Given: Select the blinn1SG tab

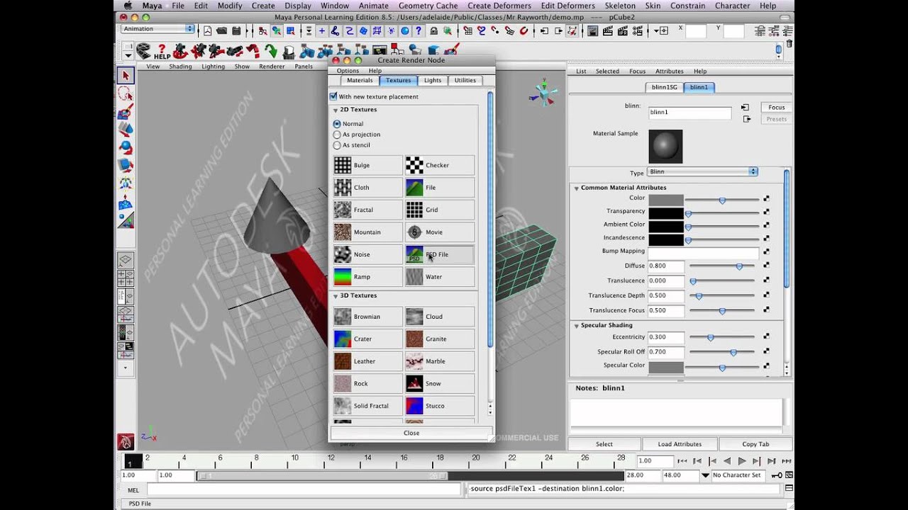Looking at the screenshot, I should click(665, 87).
